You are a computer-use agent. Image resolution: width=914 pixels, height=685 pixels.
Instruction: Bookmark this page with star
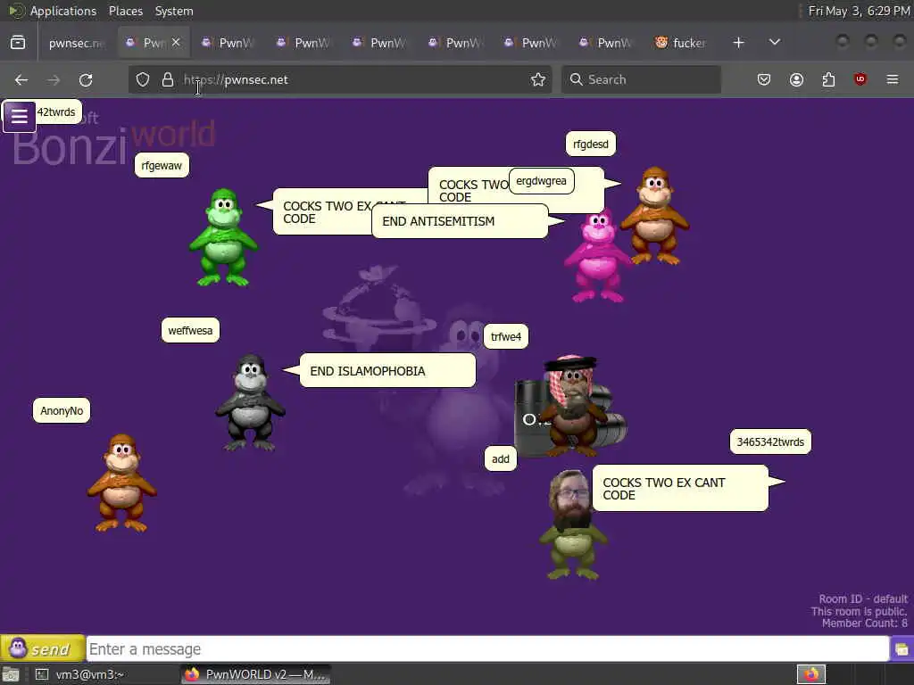pos(538,79)
